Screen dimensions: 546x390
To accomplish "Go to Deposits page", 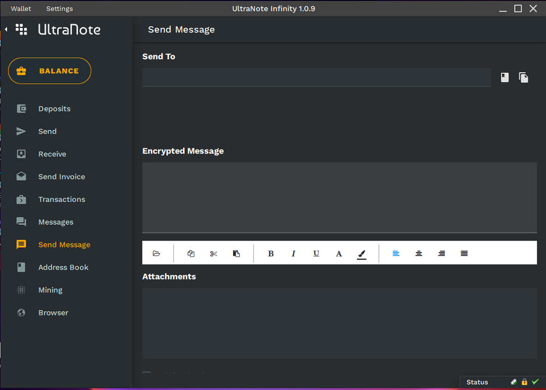I will [x=54, y=109].
